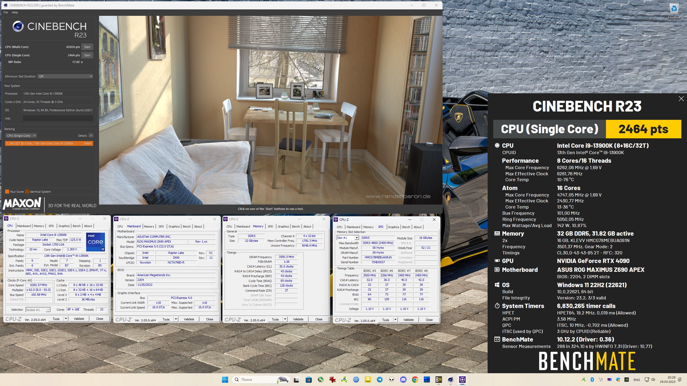Screen dimensions: 687x386
Task: Open the Slot #1 dropdown in the SPD CPU-Z window
Action: coord(348,238)
